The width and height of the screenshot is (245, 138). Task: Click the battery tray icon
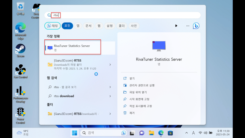point(211,133)
